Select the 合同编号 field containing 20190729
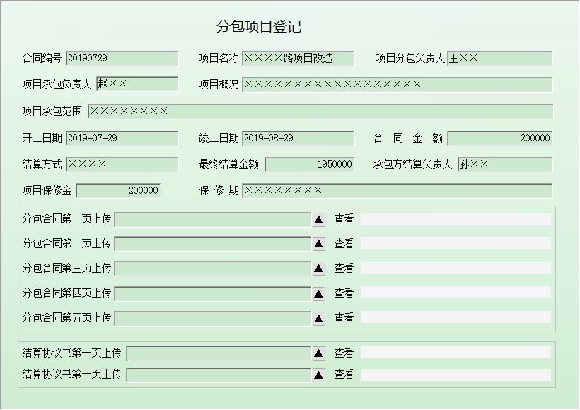The image size is (580, 410). coord(122,59)
